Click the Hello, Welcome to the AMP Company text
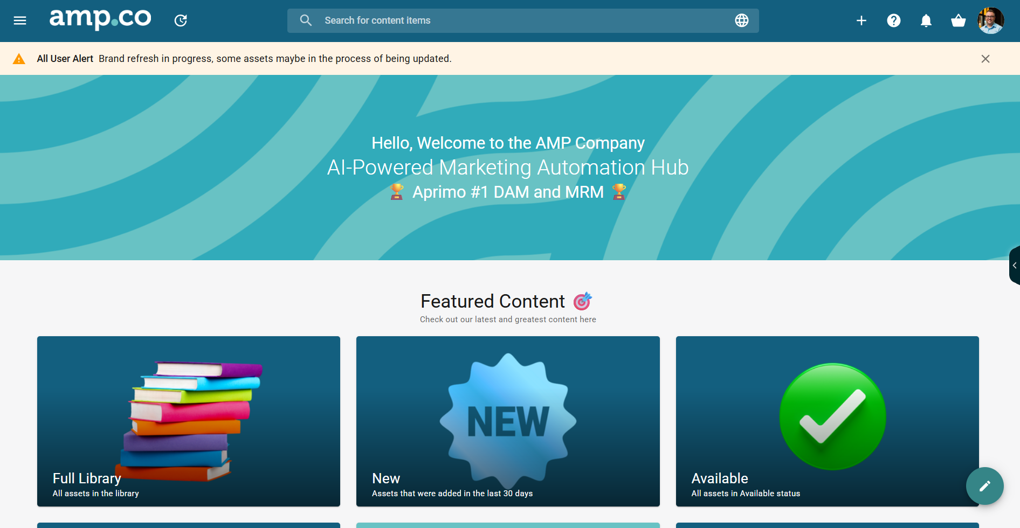The width and height of the screenshot is (1020, 528). pyautogui.click(x=508, y=143)
